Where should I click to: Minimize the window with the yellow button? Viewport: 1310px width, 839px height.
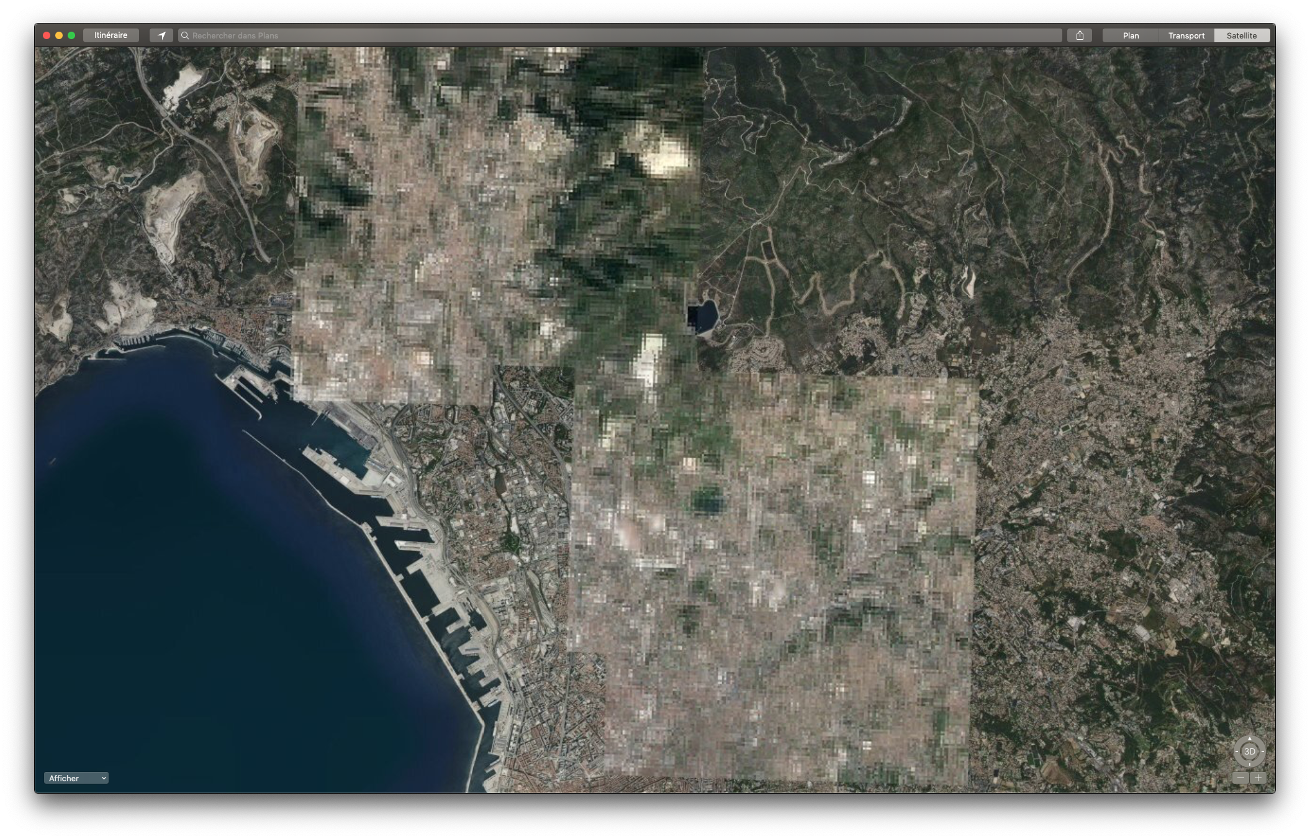(x=59, y=35)
